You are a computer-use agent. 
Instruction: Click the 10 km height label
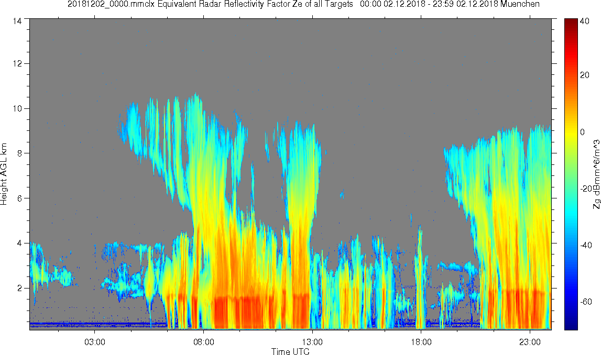tap(17, 108)
